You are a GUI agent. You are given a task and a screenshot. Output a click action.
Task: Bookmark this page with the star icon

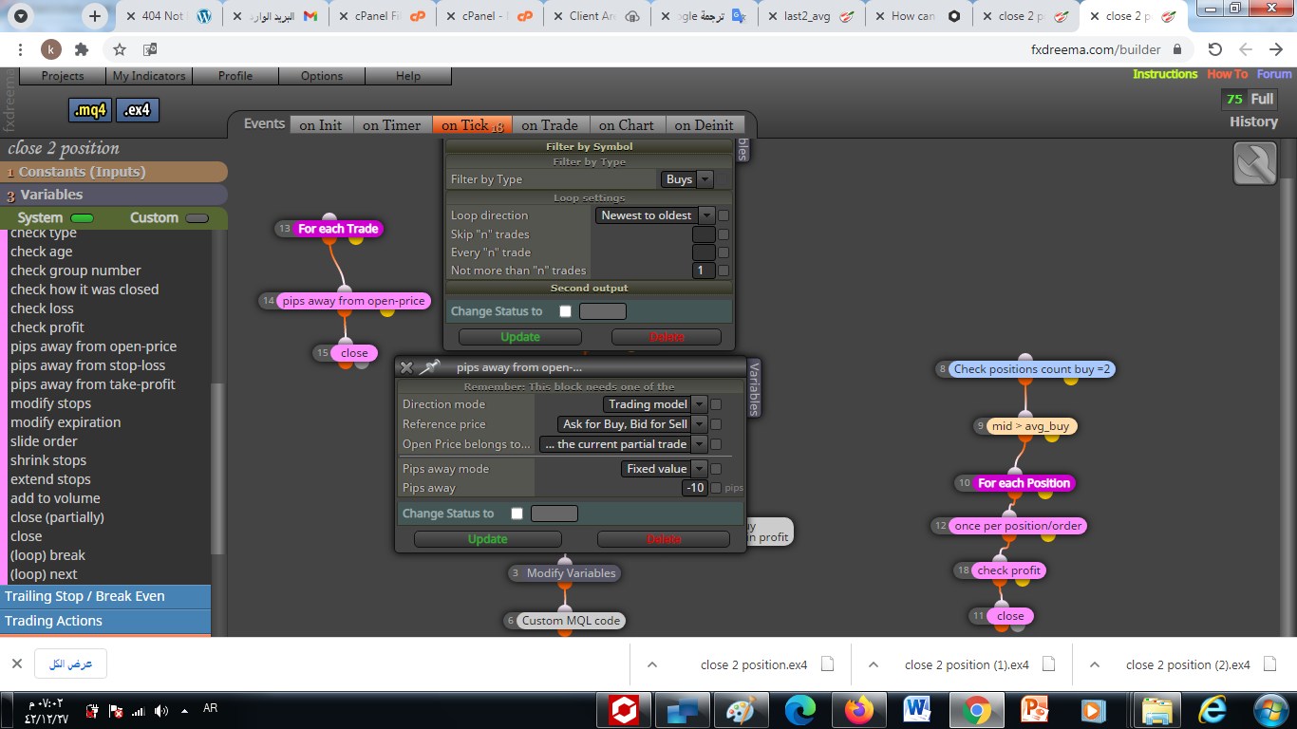pyautogui.click(x=120, y=49)
